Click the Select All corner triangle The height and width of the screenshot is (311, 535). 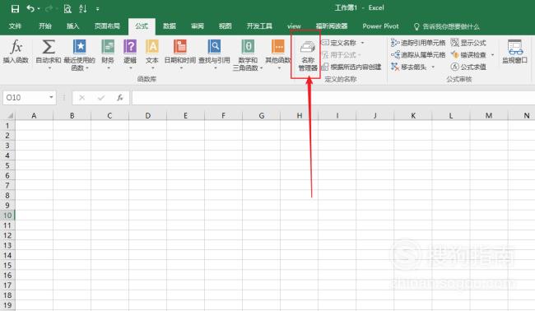click(10, 116)
